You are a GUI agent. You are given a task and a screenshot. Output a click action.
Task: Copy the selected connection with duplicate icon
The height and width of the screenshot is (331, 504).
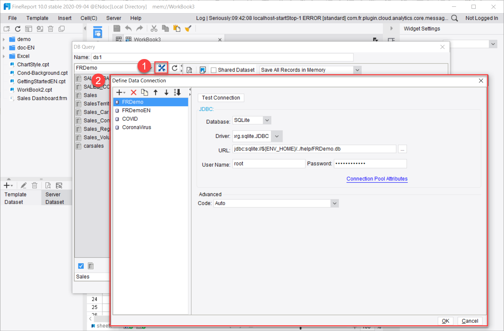coord(145,92)
